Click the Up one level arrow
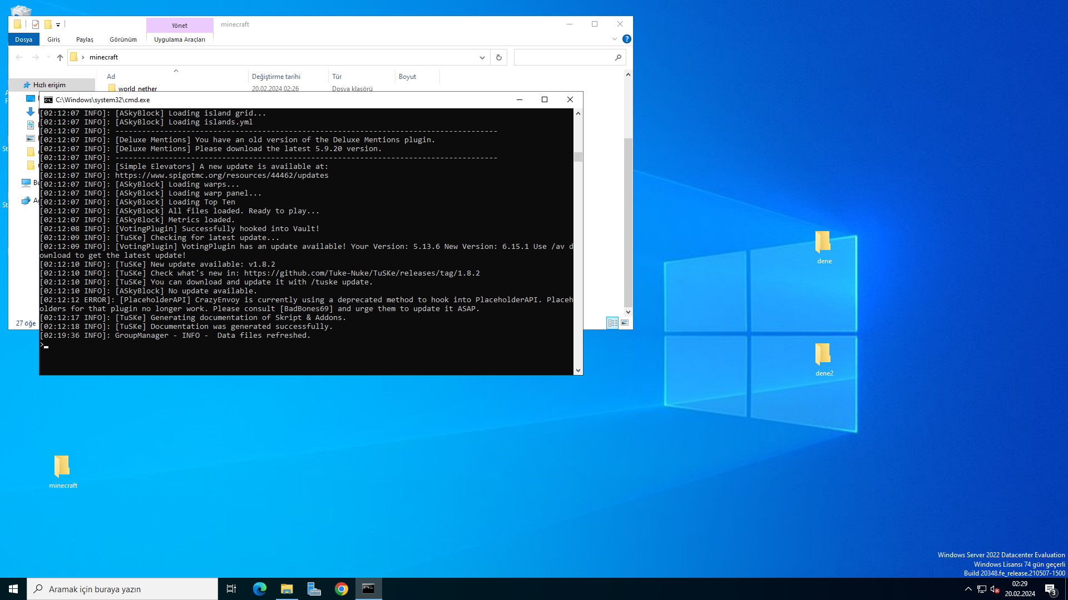This screenshot has width=1068, height=600. tap(60, 57)
